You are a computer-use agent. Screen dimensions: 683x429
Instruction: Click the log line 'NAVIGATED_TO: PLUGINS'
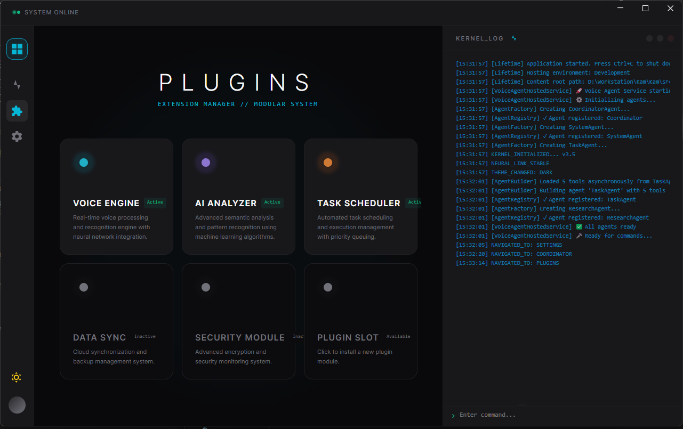tap(507, 263)
